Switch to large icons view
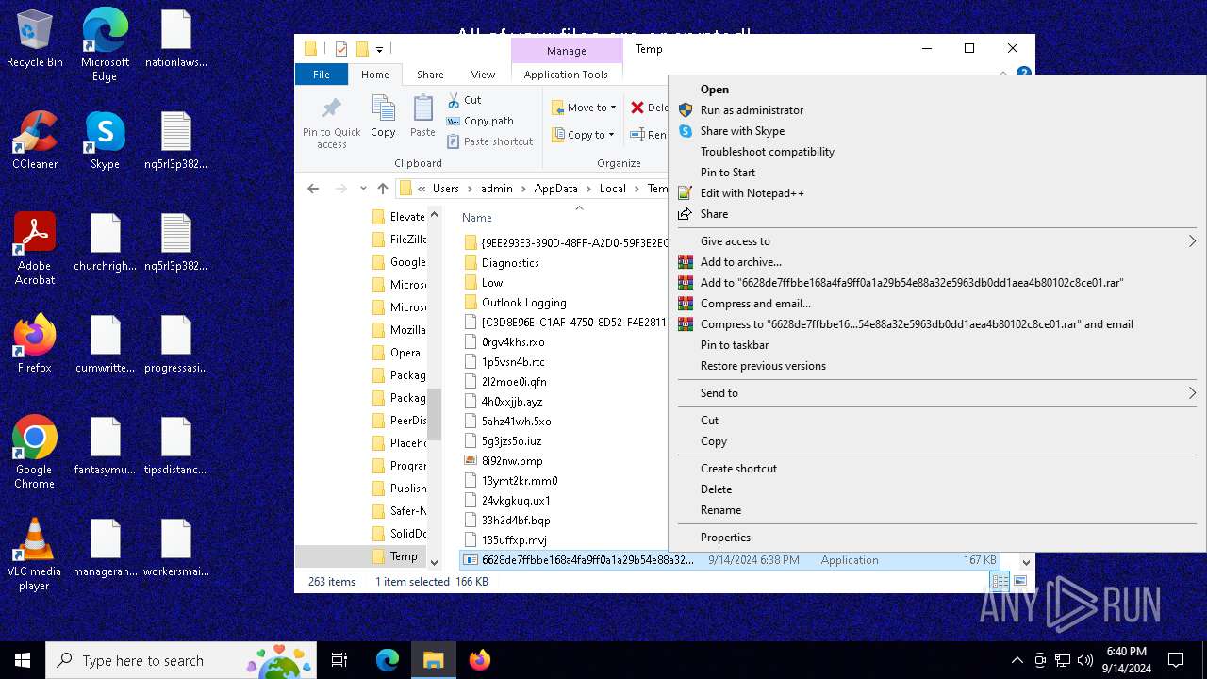The height and width of the screenshot is (679, 1207). click(x=1019, y=582)
